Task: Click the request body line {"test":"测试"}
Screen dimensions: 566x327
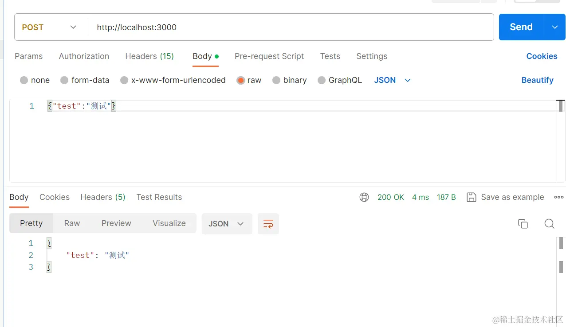Action: pyautogui.click(x=82, y=106)
